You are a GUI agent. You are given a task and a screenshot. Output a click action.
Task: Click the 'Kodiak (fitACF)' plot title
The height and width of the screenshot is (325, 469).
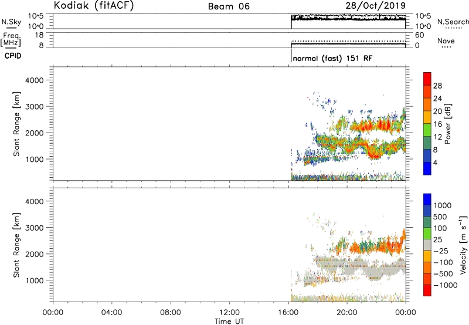click(x=94, y=6)
